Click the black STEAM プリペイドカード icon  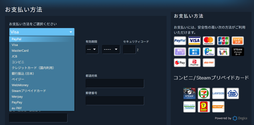pos(238,52)
